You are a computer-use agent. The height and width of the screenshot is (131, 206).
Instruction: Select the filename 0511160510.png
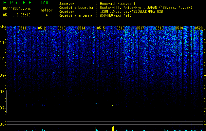(x=17, y=9)
